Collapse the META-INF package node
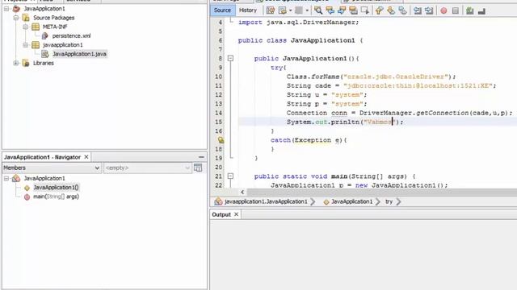 click(x=25, y=27)
